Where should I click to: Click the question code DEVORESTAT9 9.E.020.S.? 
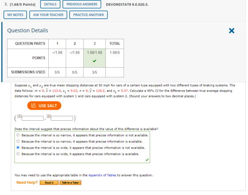pyautogui.click(x=127, y=4)
